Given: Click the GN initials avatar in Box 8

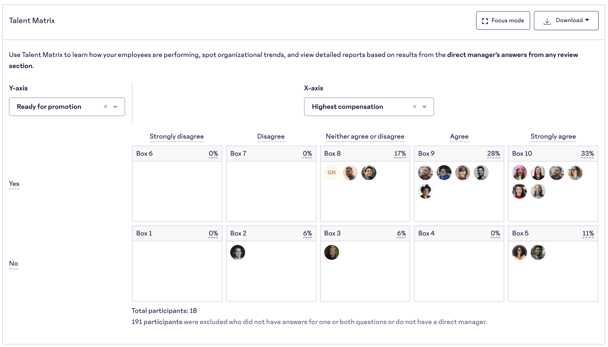Looking at the screenshot, I should click(332, 173).
